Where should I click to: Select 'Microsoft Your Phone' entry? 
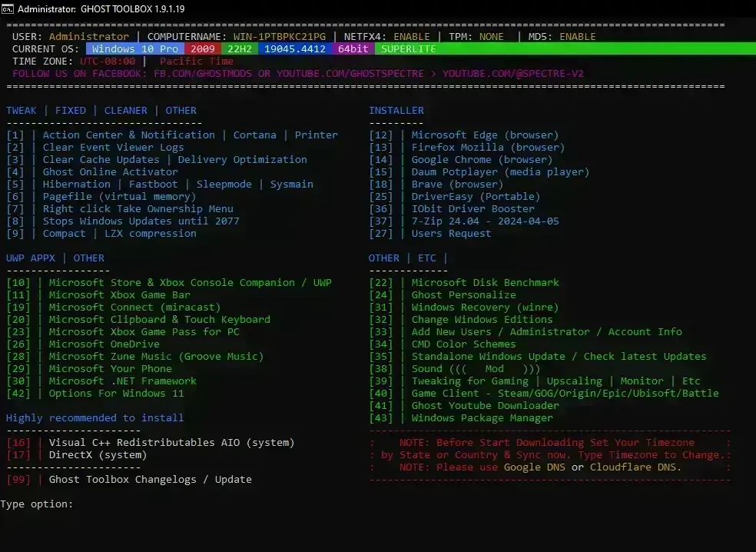point(89,369)
